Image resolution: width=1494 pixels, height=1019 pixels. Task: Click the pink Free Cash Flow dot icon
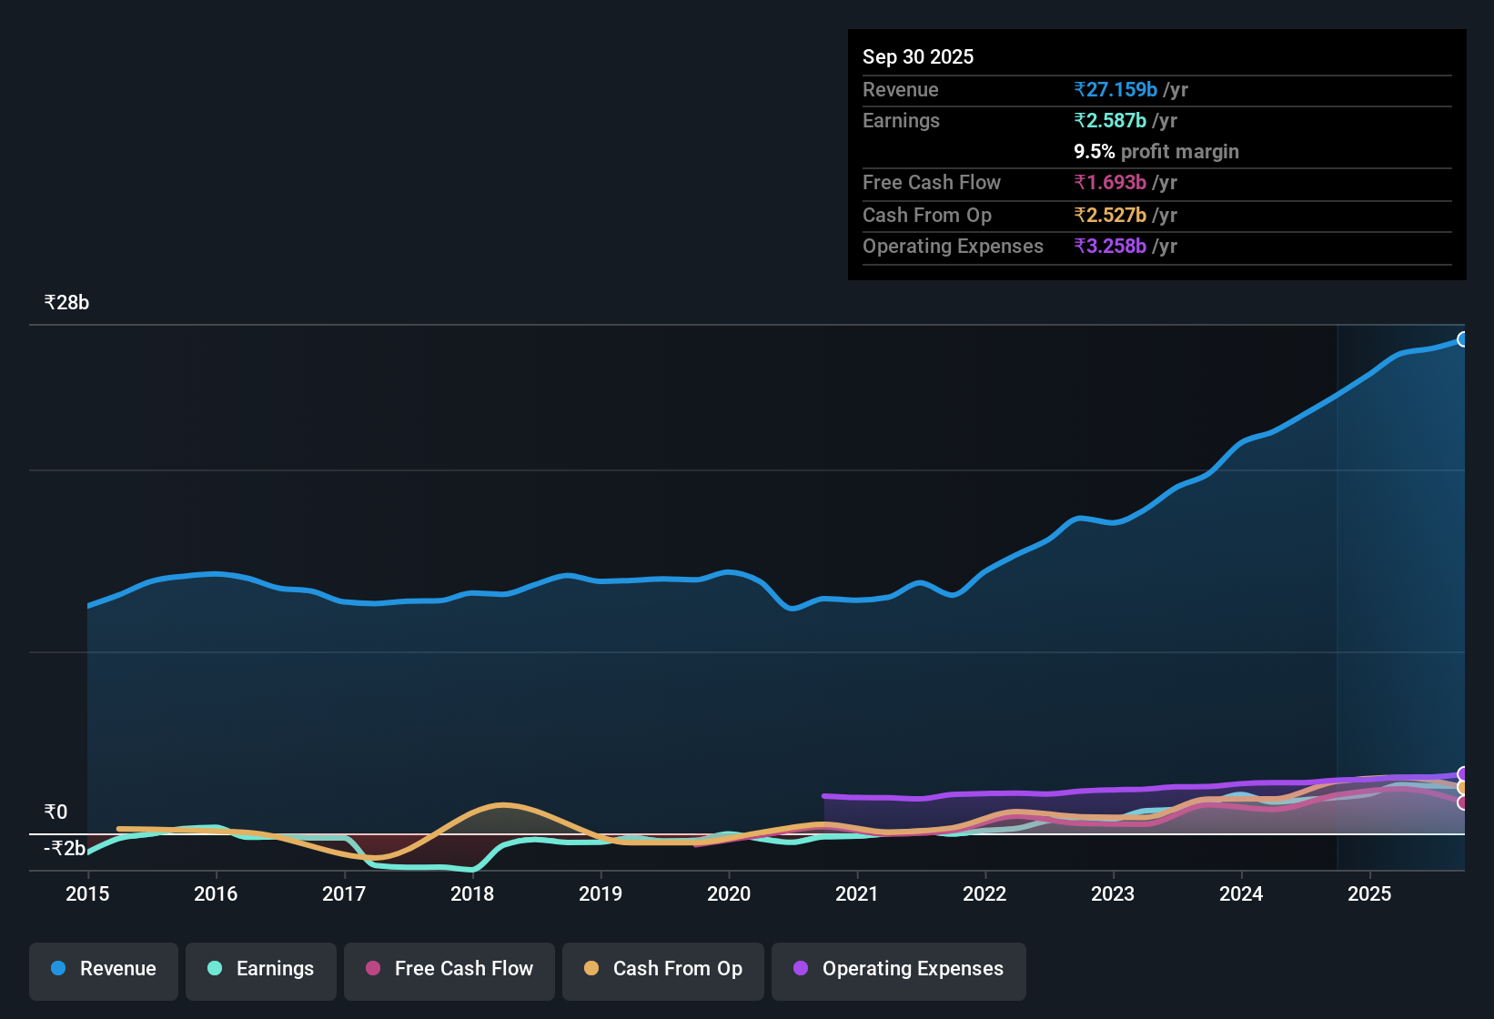pyautogui.click(x=373, y=969)
